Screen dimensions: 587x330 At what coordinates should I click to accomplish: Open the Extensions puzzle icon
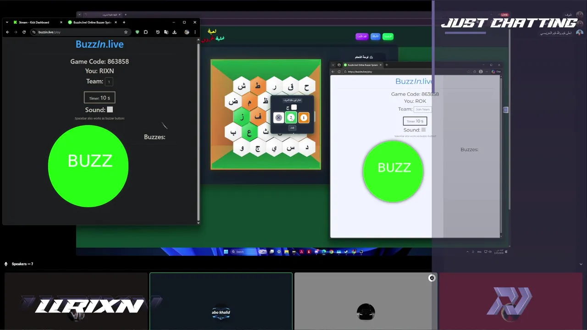(x=146, y=32)
